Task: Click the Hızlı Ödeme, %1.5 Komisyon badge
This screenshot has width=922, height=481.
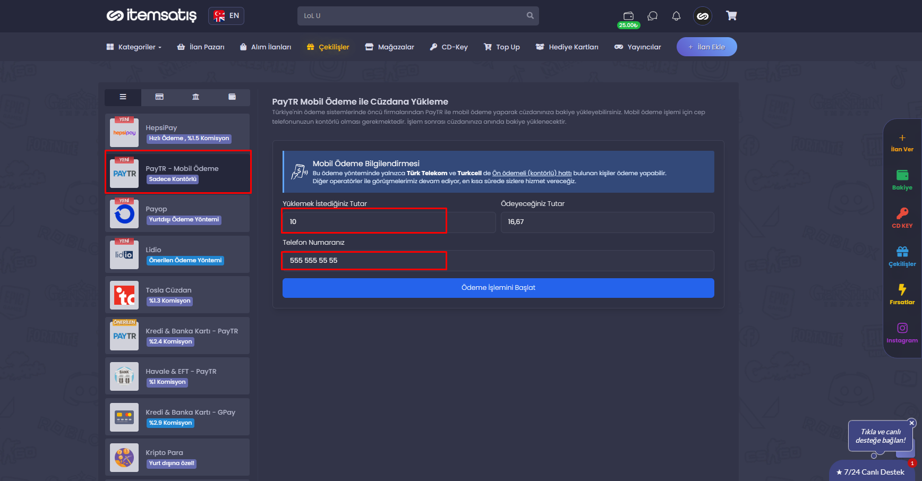Action: coord(189,139)
